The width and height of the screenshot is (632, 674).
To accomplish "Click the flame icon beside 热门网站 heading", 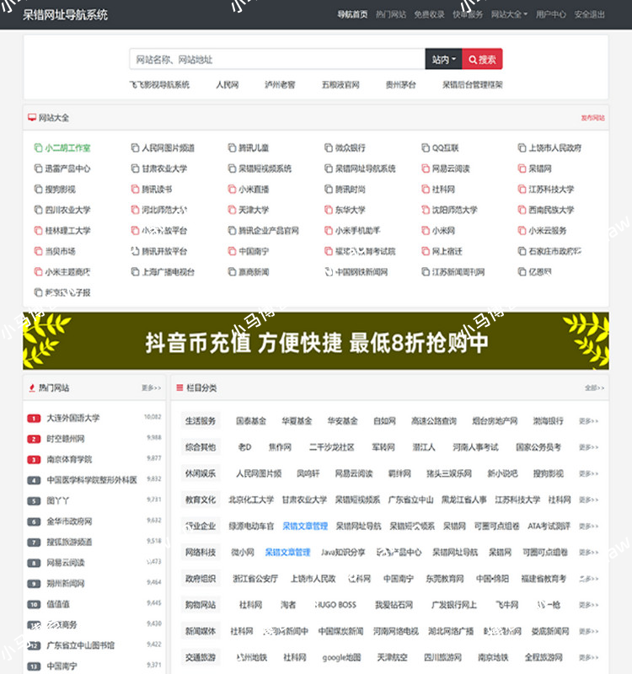I will [32, 388].
